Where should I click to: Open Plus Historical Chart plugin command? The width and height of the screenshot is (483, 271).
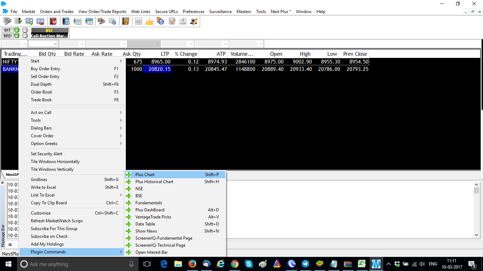[x=175, y=182]
